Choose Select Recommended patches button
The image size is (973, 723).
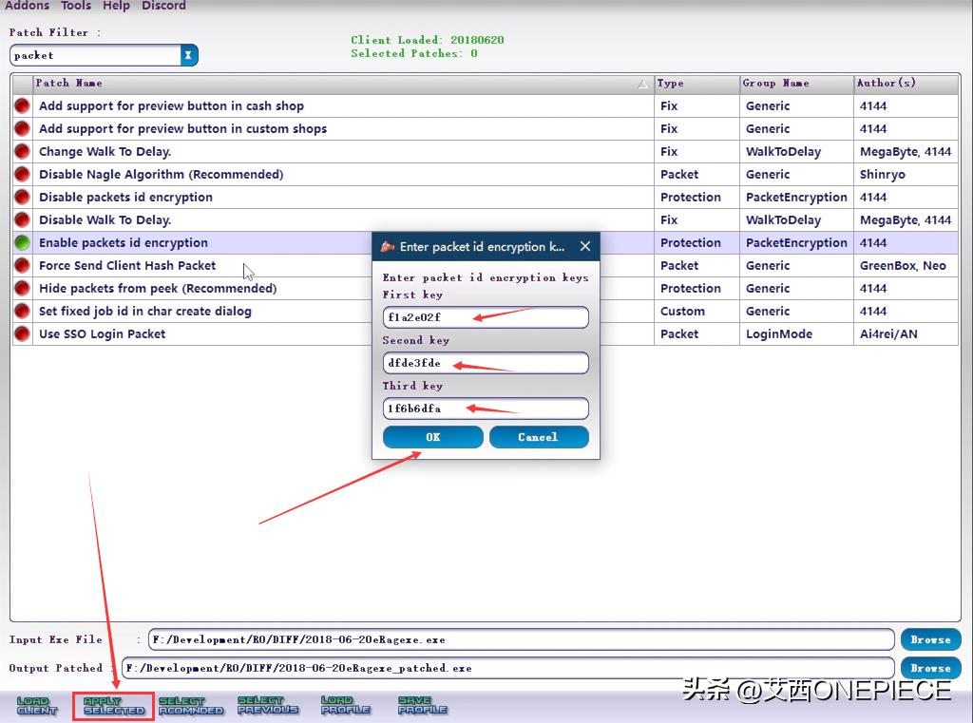tap(190, 706)
